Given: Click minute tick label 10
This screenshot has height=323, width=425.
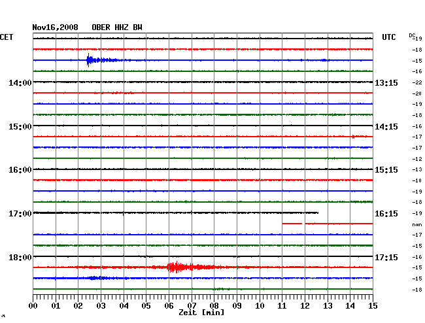Looking at the screenshot, I should [x=260, y=306].
